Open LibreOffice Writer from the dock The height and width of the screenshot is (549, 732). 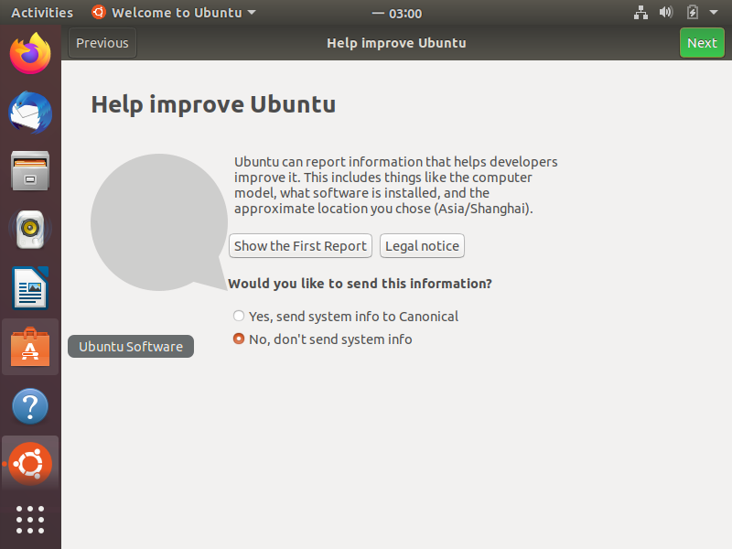point(30,288)
